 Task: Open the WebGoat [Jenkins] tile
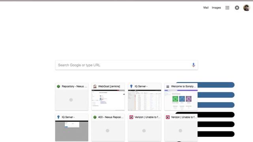(x=108, y=97)
